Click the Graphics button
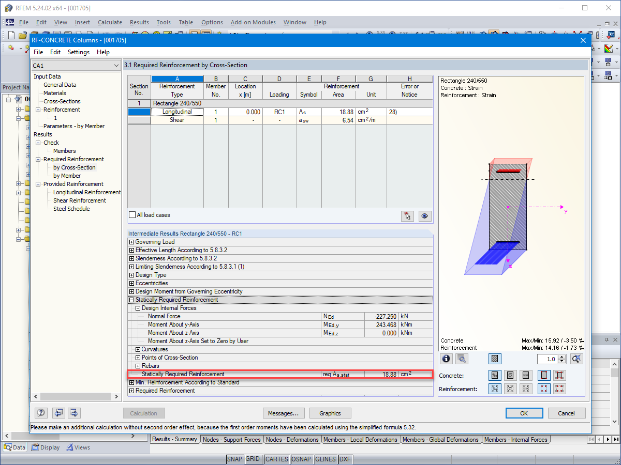This screenshot has width=621, height=465. [330, 413]
